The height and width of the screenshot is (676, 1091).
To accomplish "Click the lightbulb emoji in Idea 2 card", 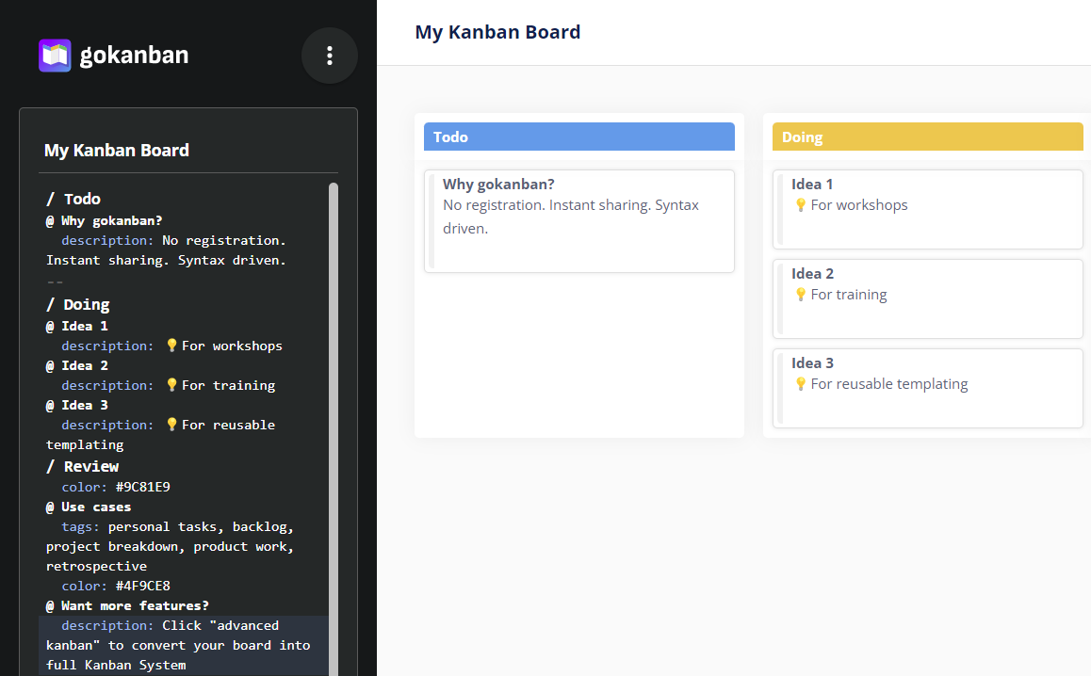I will (x=800, y=295).
